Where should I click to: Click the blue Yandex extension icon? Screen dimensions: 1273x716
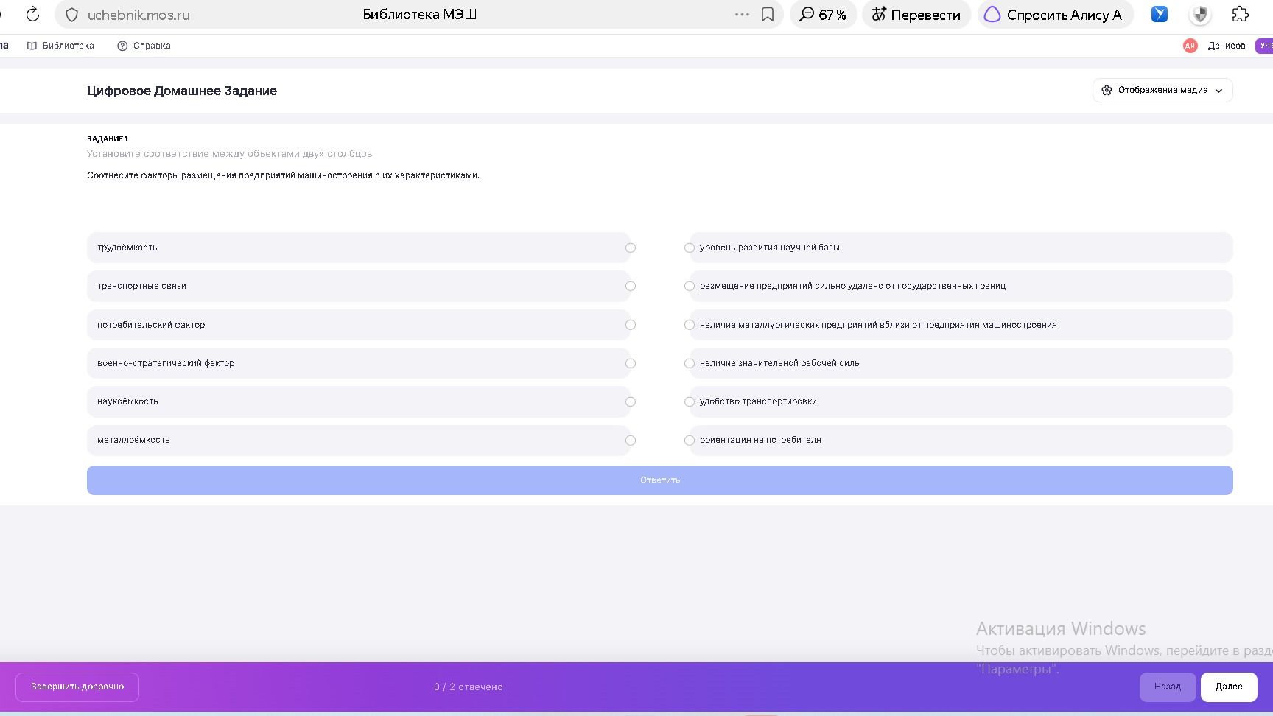[x=1160, y=14]
